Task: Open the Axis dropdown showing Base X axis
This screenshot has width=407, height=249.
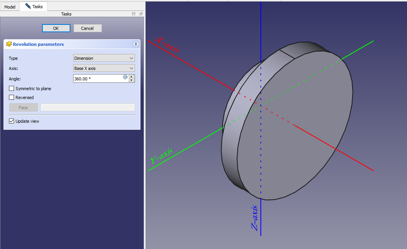Action: pyautogui.click(x=104, y=68)
